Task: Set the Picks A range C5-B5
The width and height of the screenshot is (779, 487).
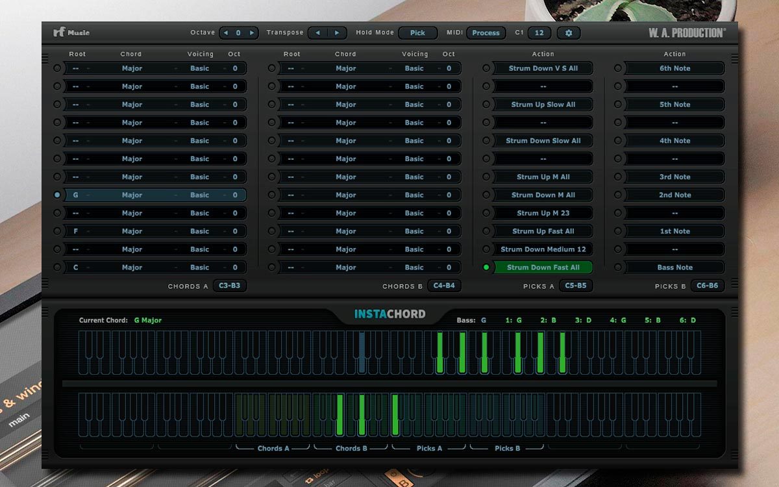Action: (576, 286)
